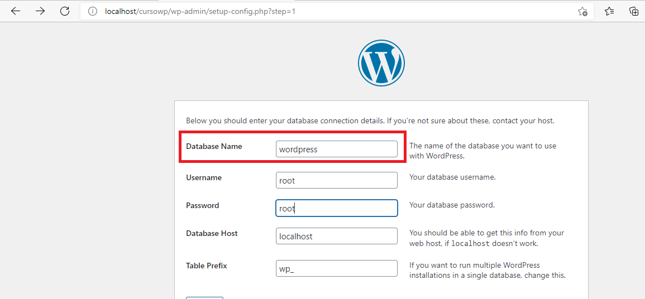
Task: Open the Favorites list icon
Action: coord(609,12)
